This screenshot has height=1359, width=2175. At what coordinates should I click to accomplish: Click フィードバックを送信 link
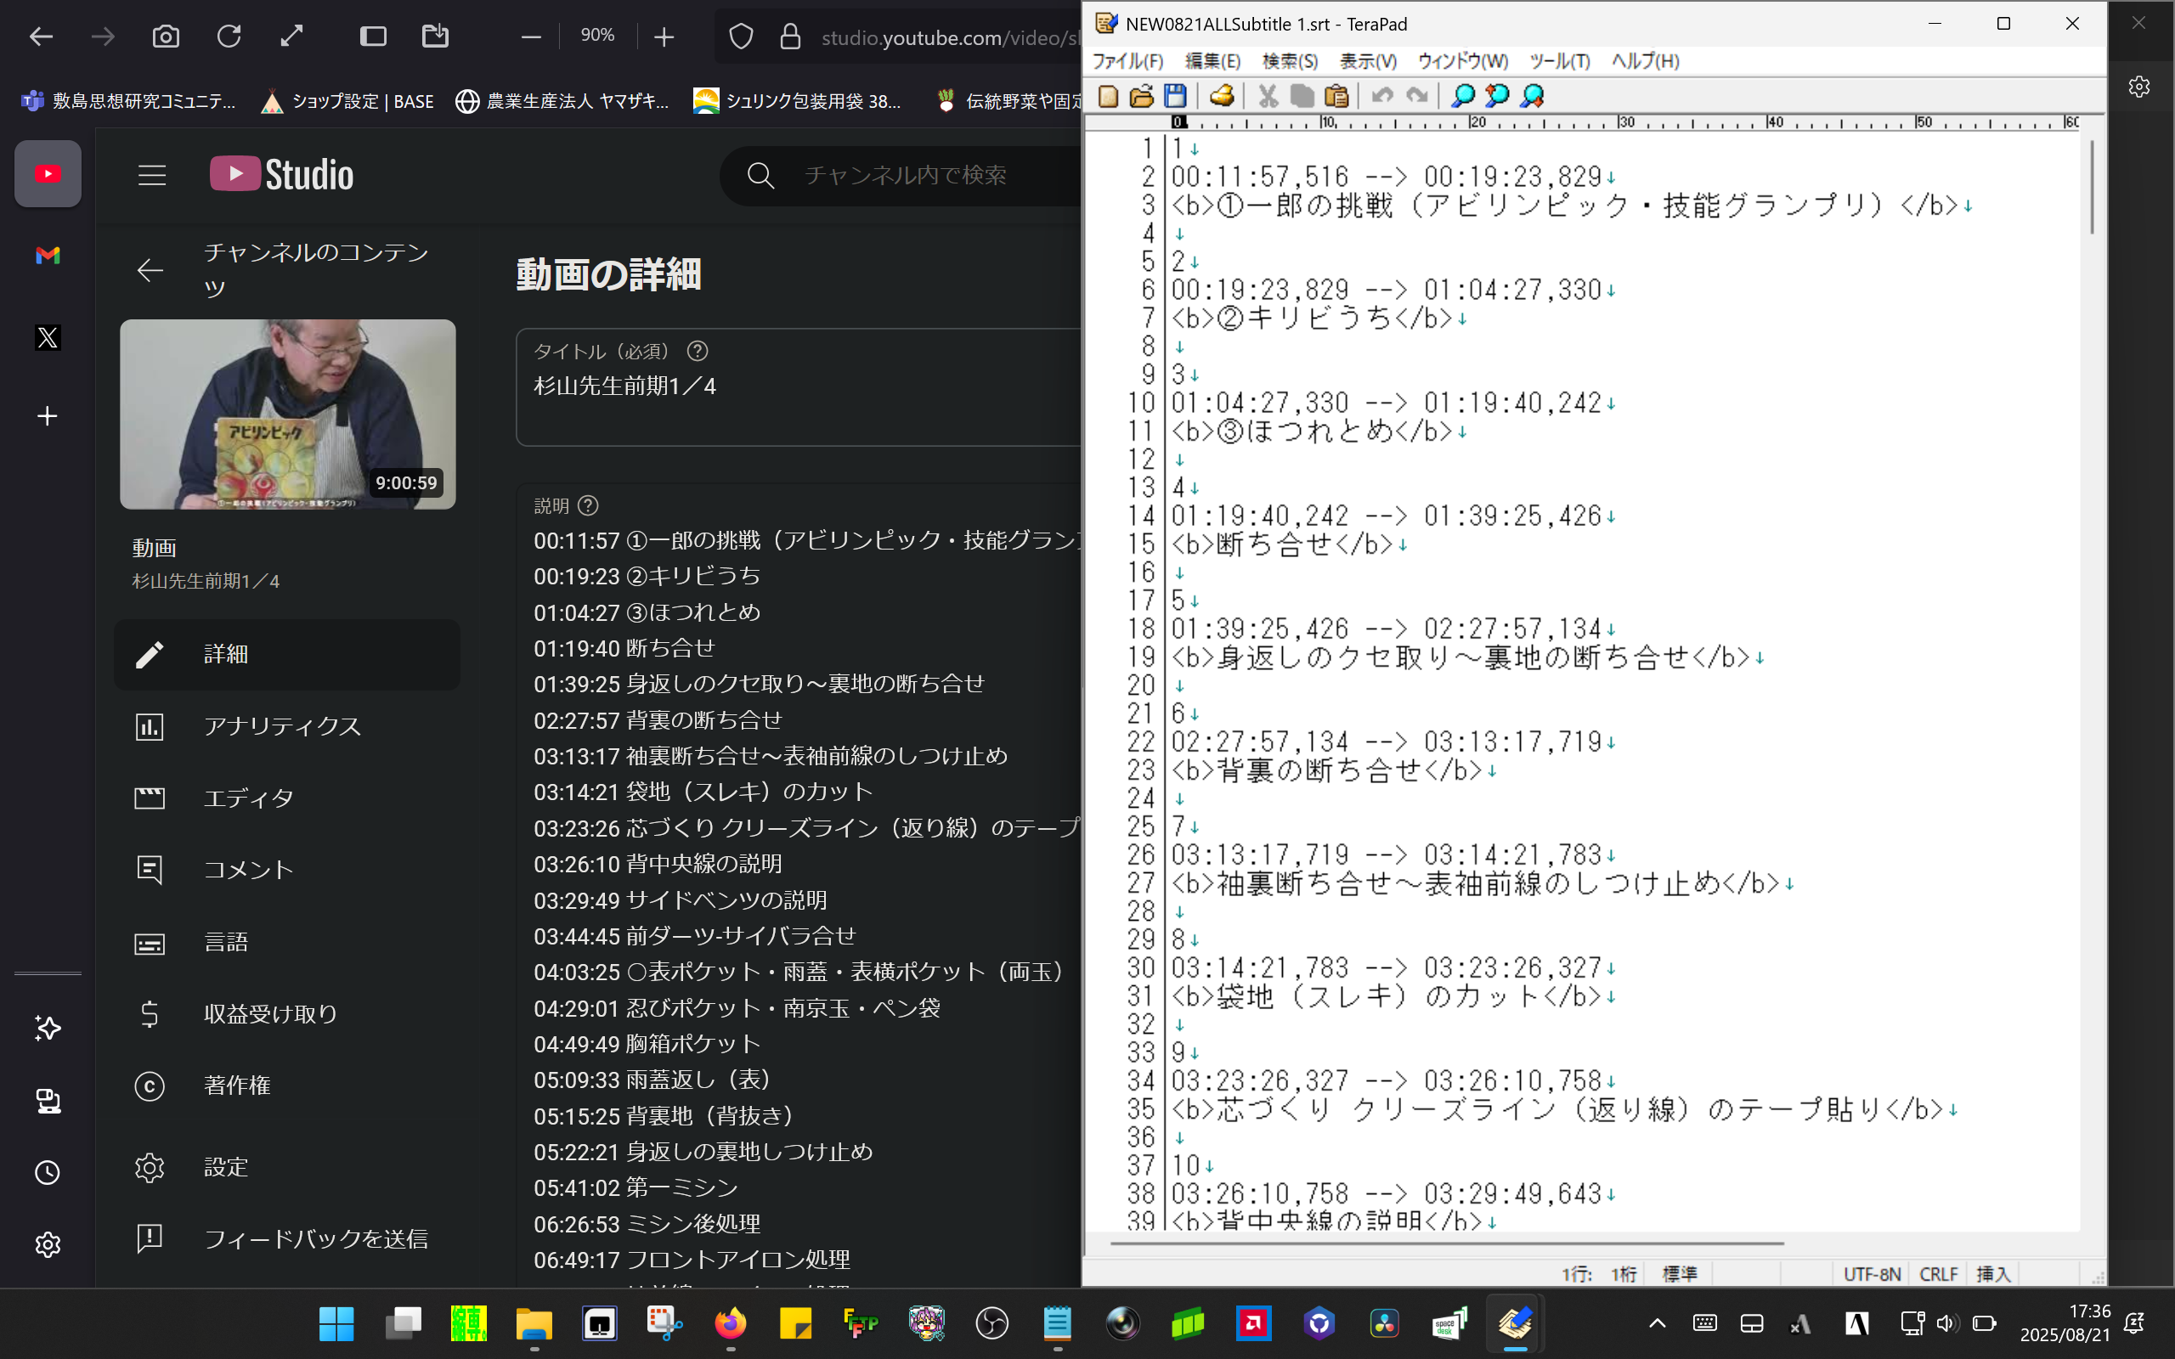(x=315, y=1238)
